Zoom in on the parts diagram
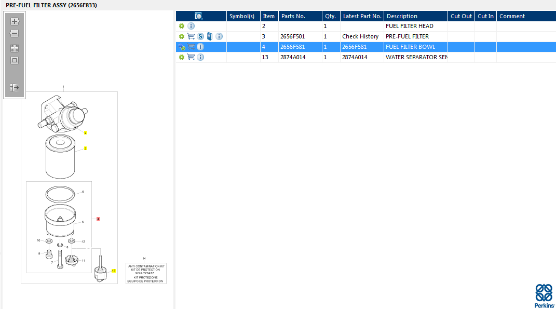The image size is (556, 309). pos(15,21)
